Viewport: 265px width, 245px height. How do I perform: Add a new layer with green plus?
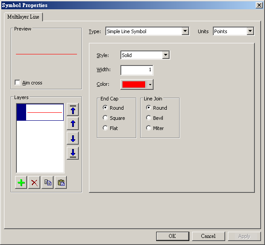pos(21,183)
